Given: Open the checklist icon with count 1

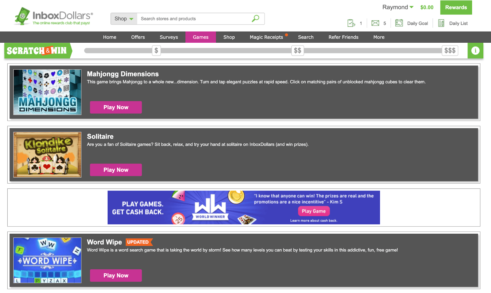Looking at the screenshot, I should pos(351,23).
